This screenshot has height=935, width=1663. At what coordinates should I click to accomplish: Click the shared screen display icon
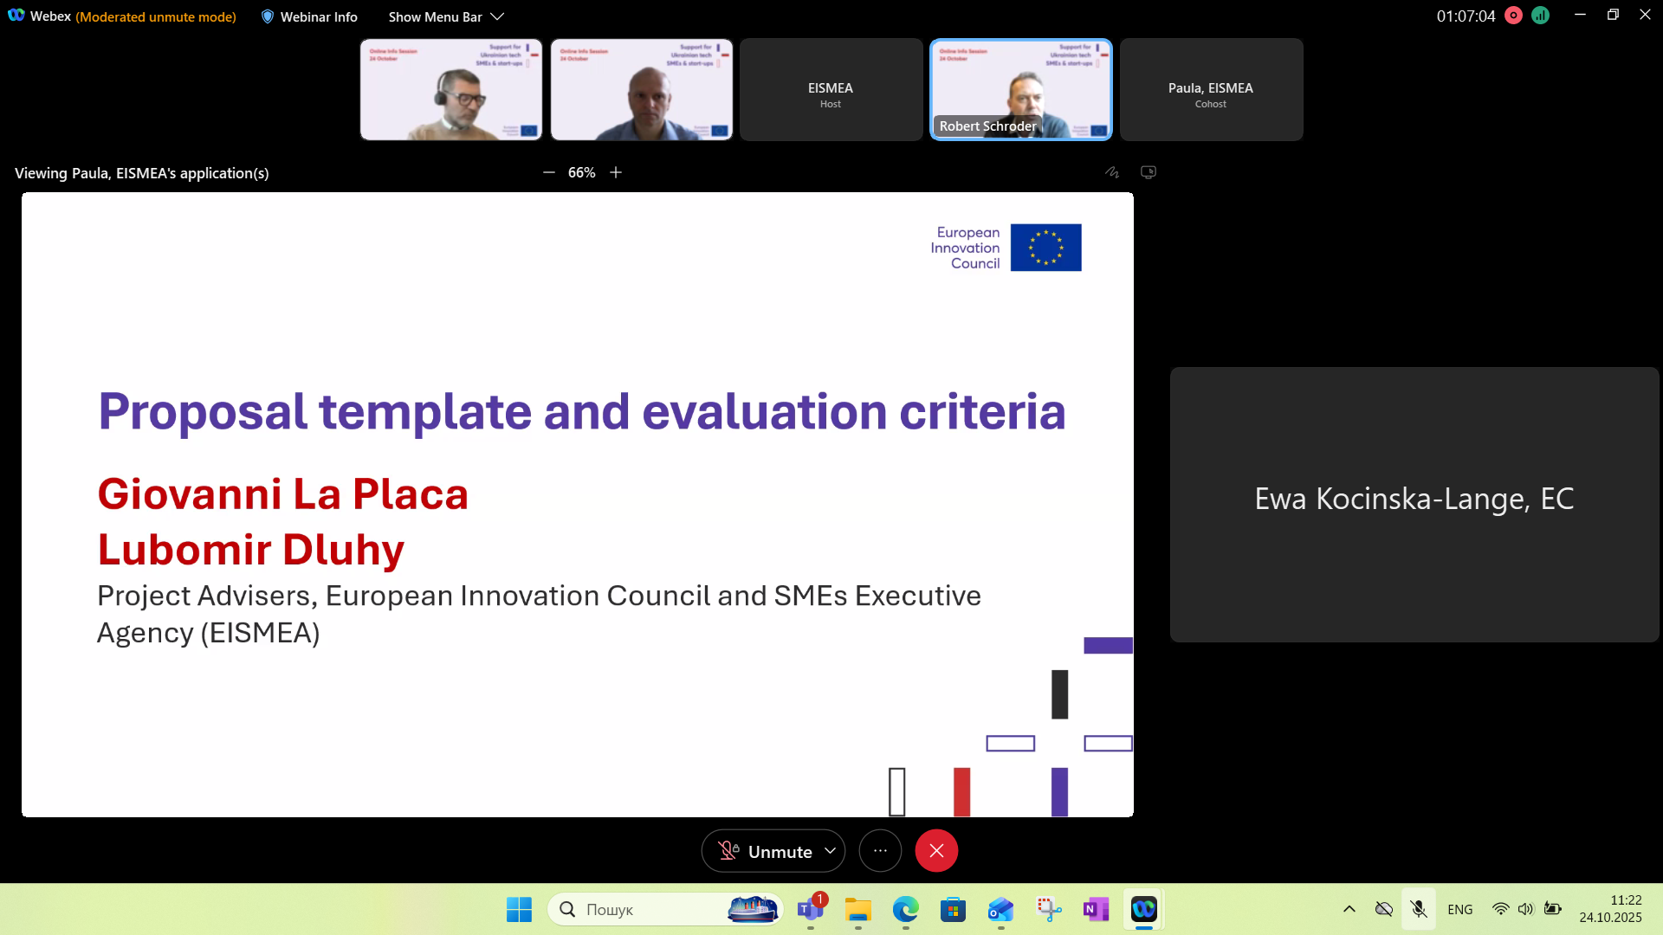(1149, 172)
